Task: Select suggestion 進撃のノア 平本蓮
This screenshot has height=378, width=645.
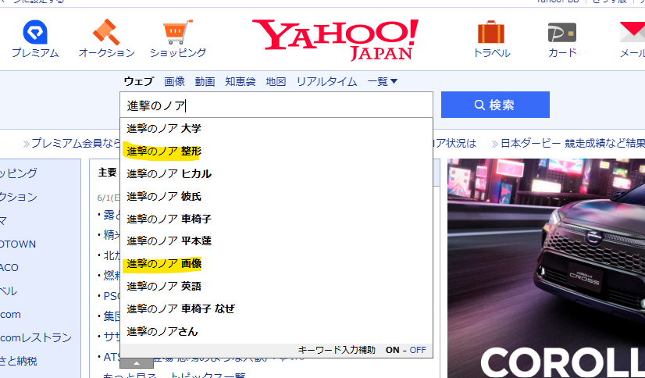Action: [x=276, y=241]
